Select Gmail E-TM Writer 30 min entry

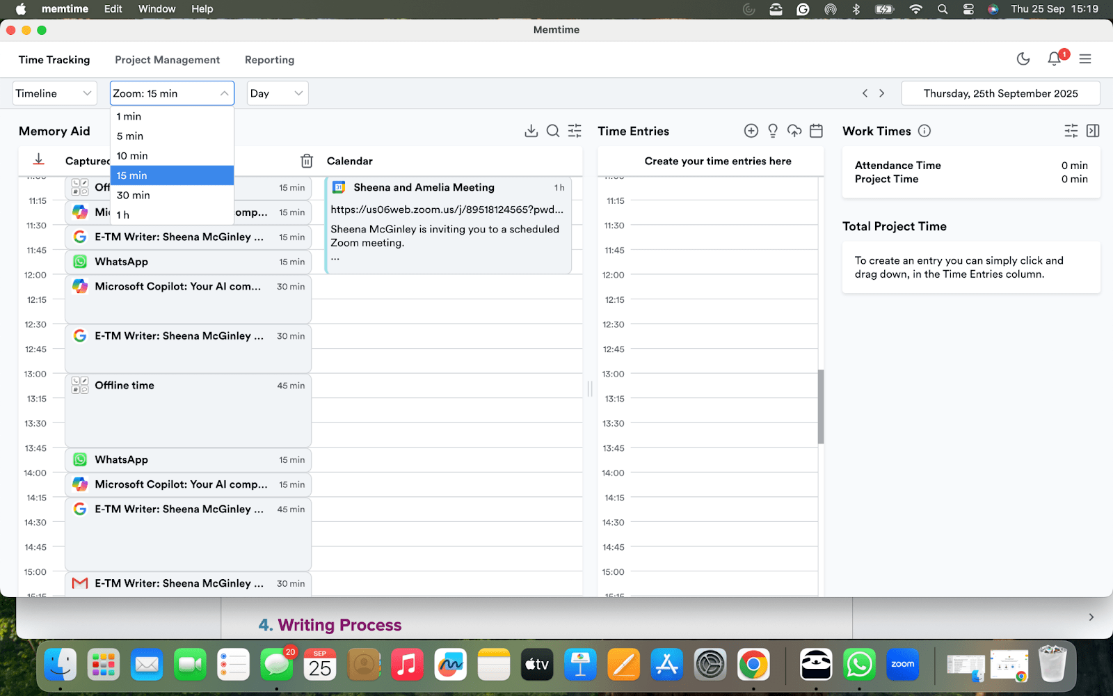[188, 584]
